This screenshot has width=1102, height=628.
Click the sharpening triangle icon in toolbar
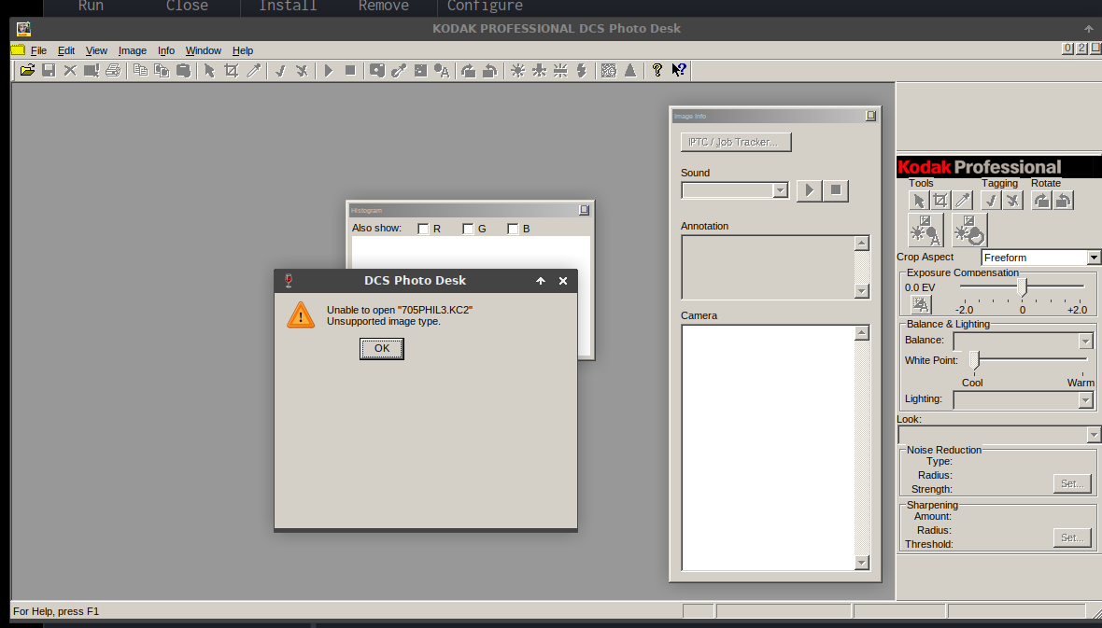click(x=630, y=70)
